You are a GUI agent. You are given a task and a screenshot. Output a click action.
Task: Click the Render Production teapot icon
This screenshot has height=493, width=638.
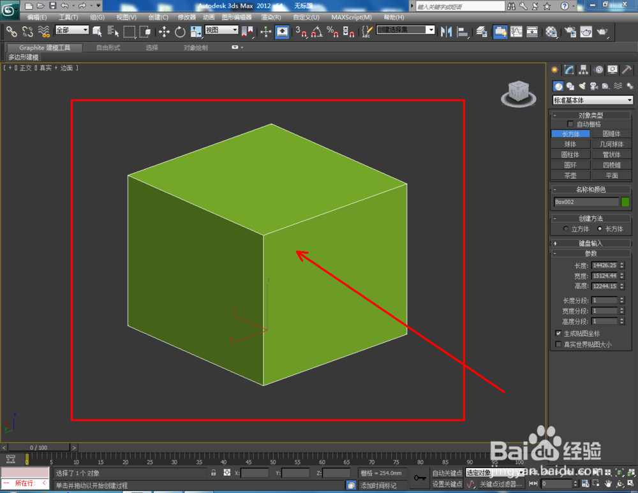(x=602, y=32)
